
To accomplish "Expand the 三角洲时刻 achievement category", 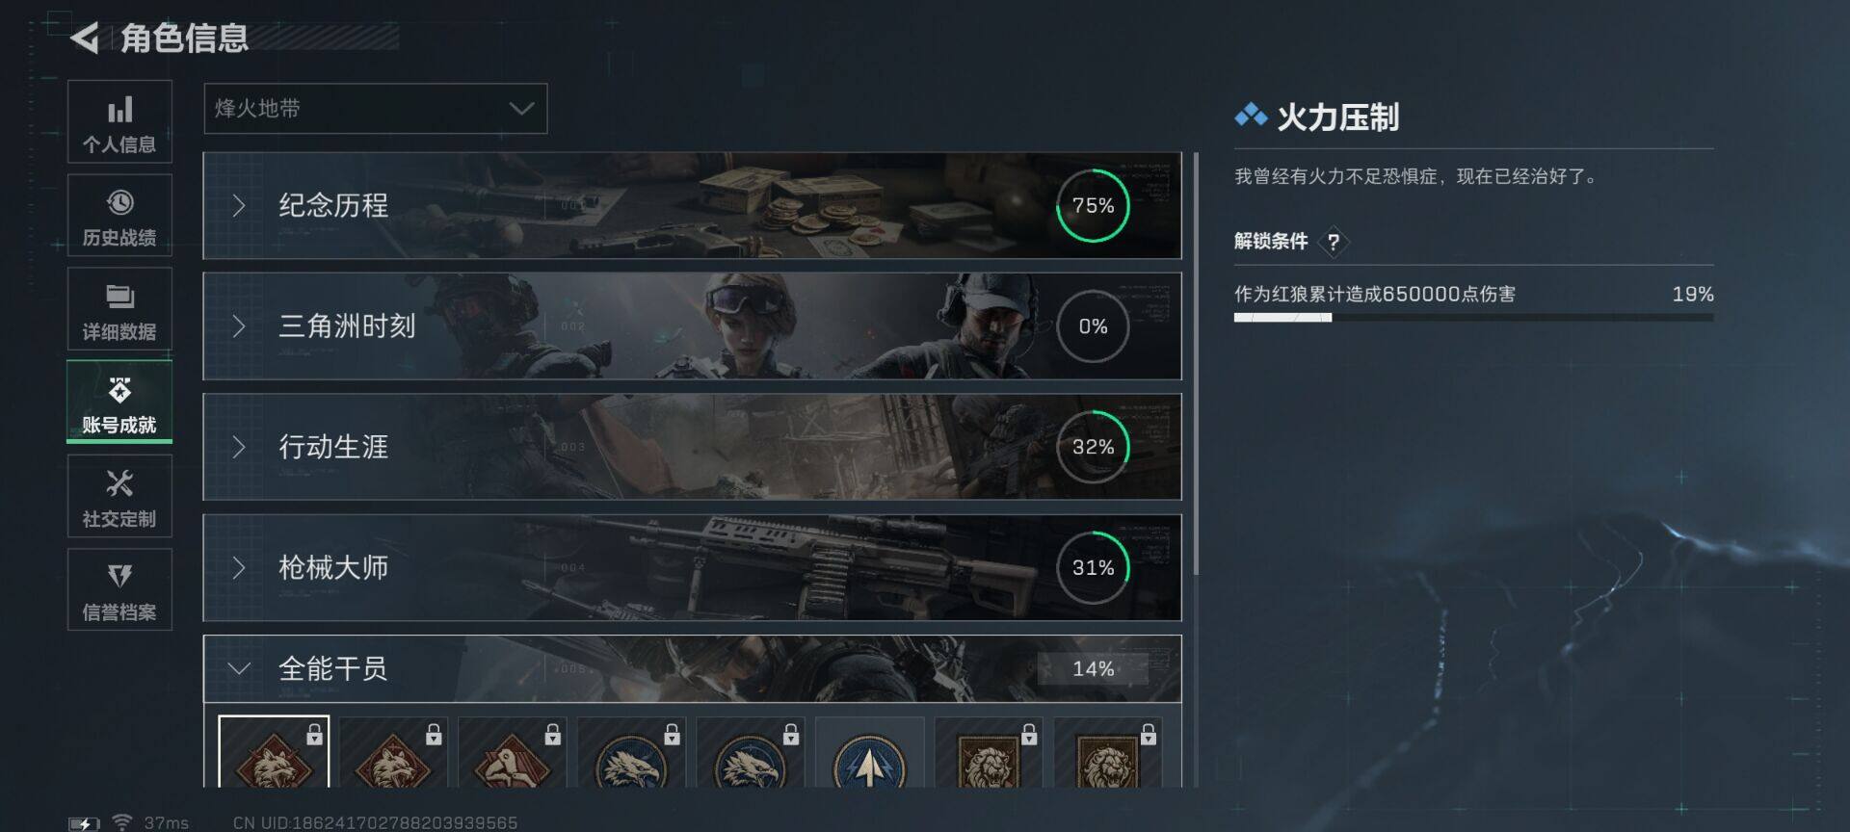I will (692, 325).
